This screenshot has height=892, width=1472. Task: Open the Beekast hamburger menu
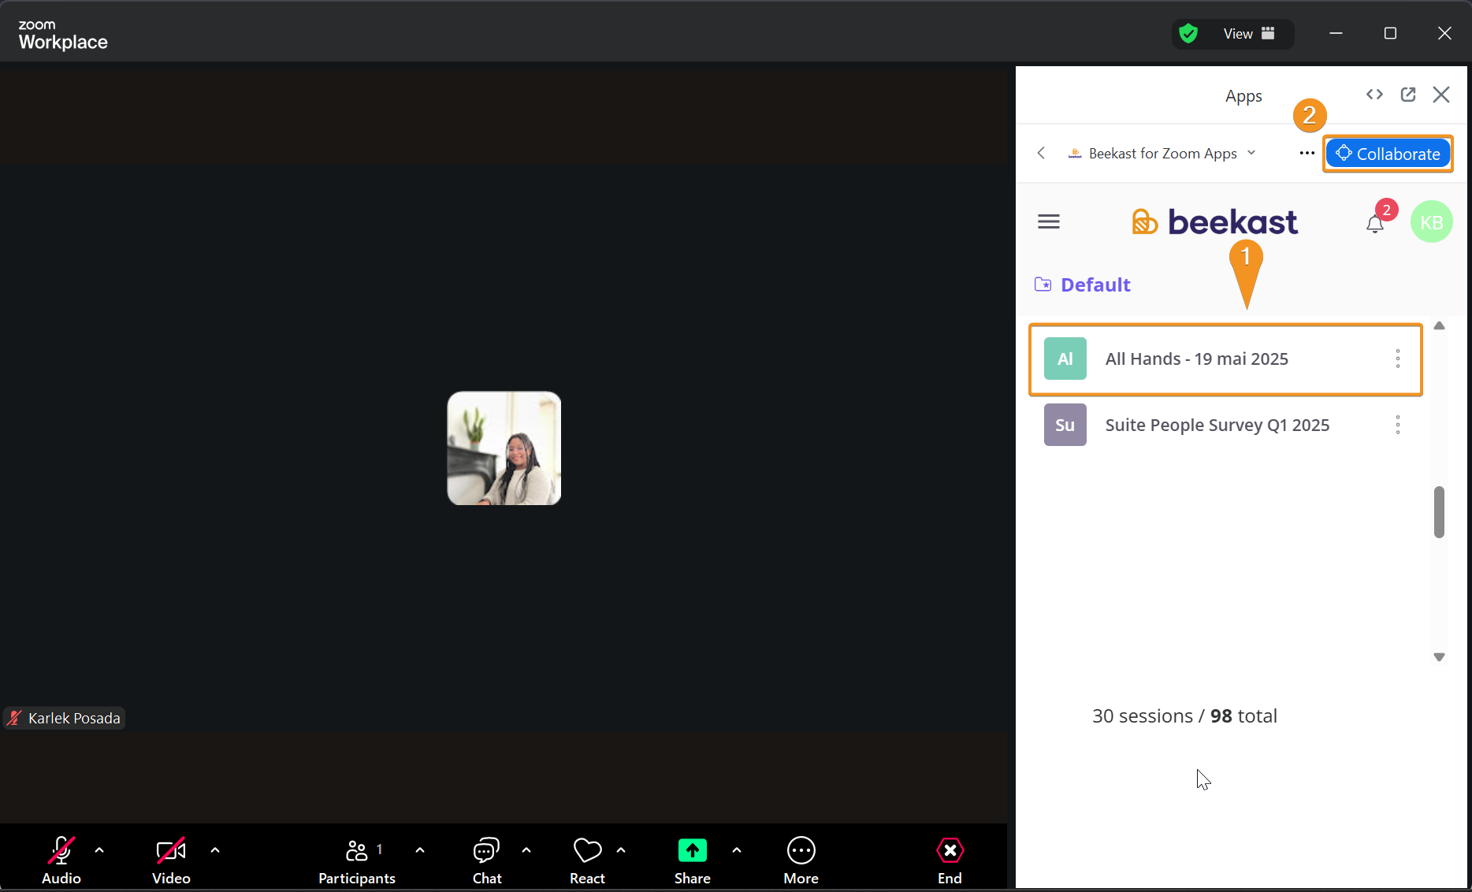tap(1048, 222)
